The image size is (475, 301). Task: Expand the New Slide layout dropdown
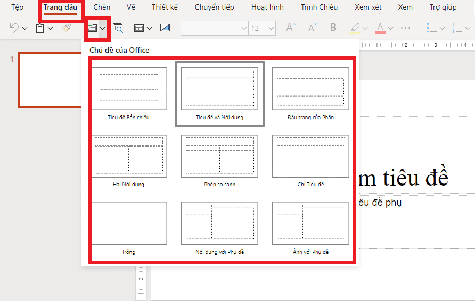tap(102, 28)
